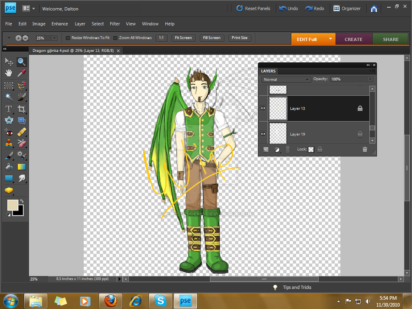
Task: Click Reset Panels
Action: tap(253, 8)
